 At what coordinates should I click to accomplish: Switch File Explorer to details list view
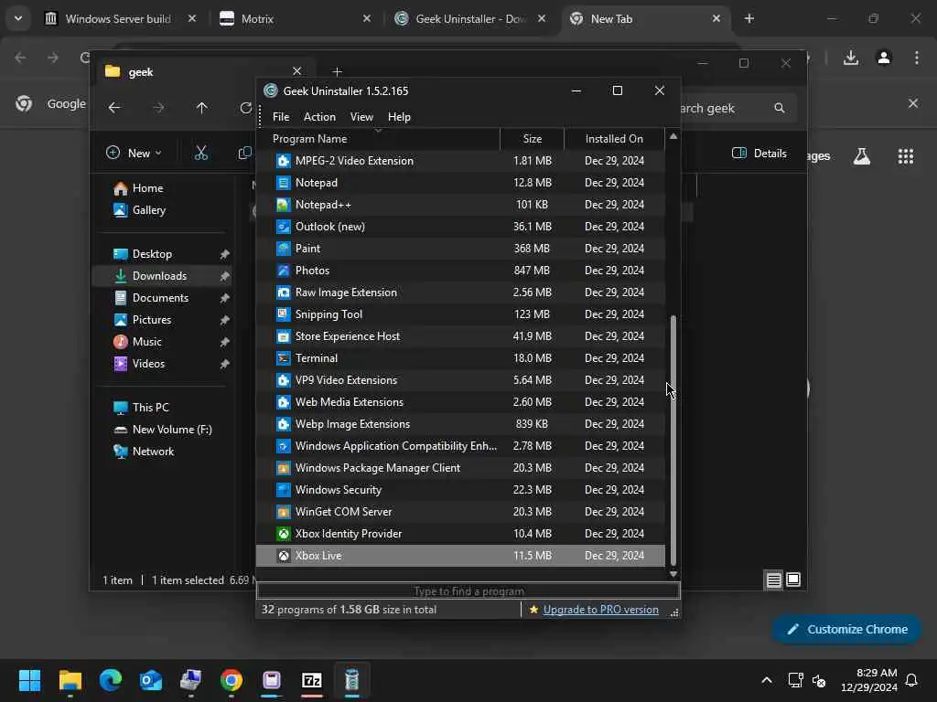(x=774, y=580)
